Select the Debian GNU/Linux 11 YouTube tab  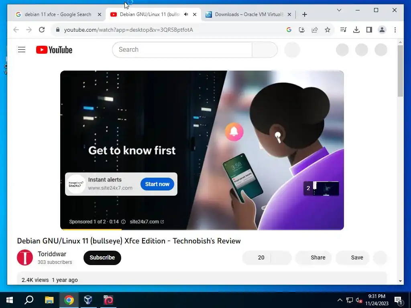tap(150, 14)
